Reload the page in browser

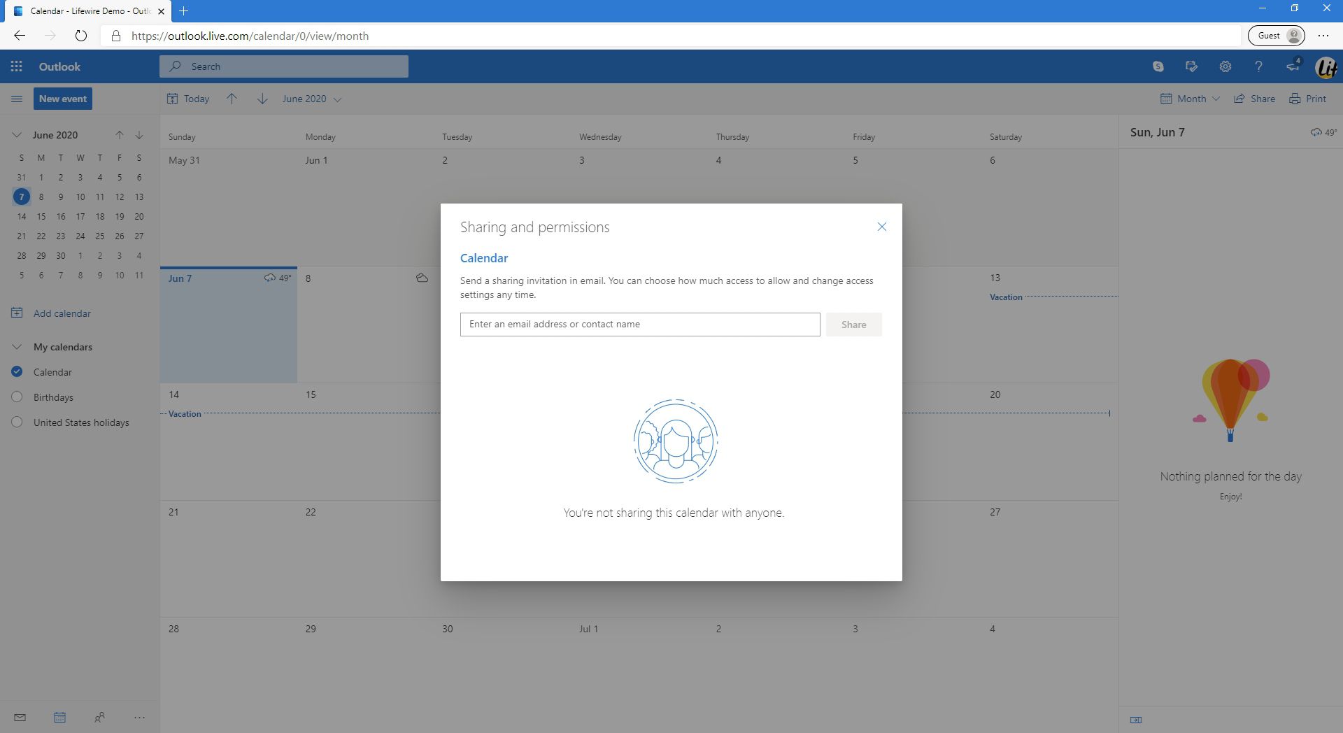(x=81, y=36)
